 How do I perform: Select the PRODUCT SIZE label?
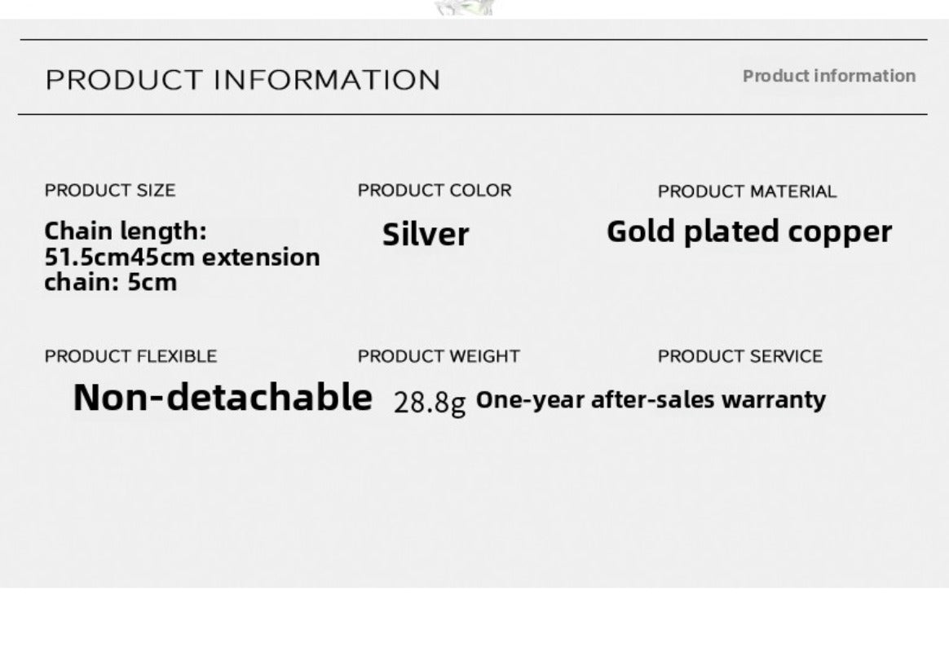point(110,191)
